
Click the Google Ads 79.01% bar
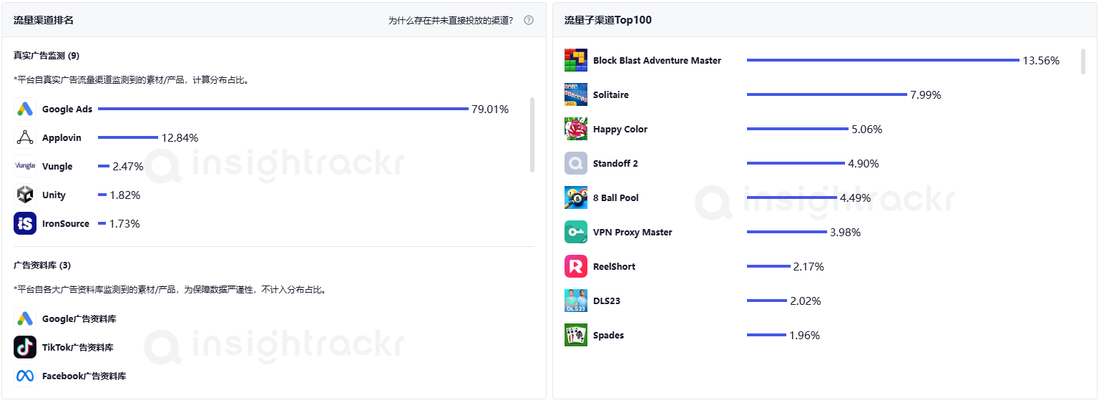[283, 109]
